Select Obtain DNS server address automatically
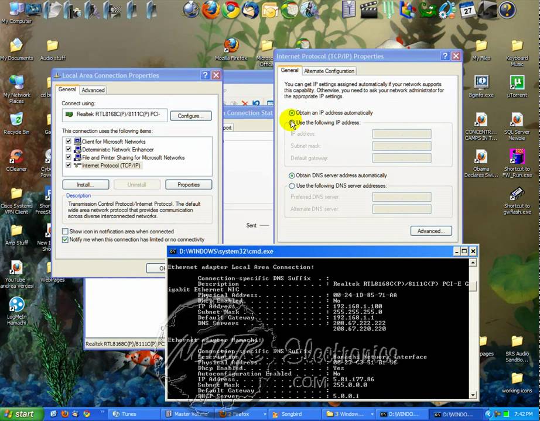This screenshot has height=421, width=540. (292, 175)
